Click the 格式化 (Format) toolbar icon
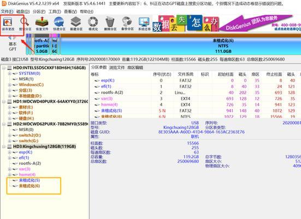The image size is (301, 219). pos(93,24)
